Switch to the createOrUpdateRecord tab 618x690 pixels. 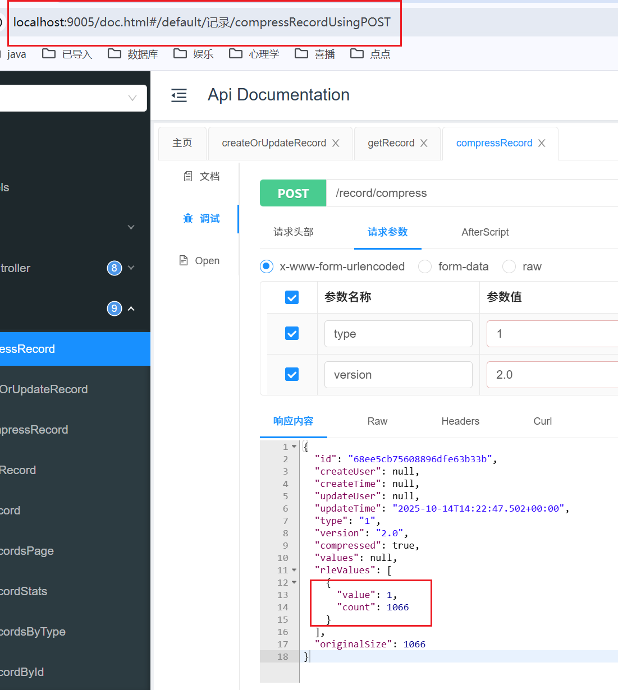[x=274, y=143]
